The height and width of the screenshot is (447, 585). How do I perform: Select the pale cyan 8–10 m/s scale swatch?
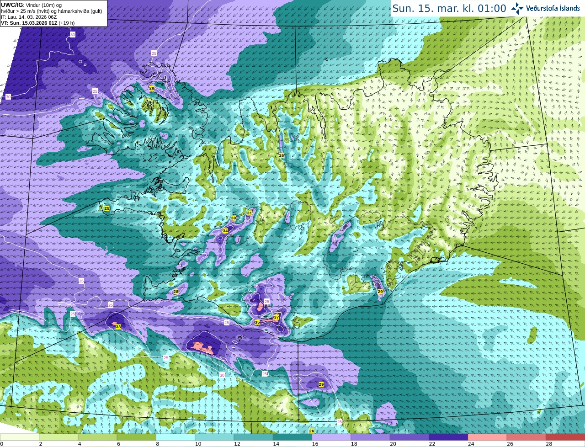click(x=175, y=437)
